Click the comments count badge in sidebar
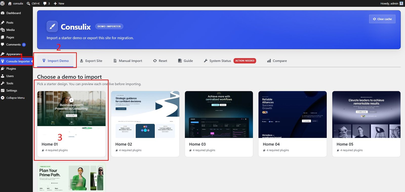 (24, 44)
